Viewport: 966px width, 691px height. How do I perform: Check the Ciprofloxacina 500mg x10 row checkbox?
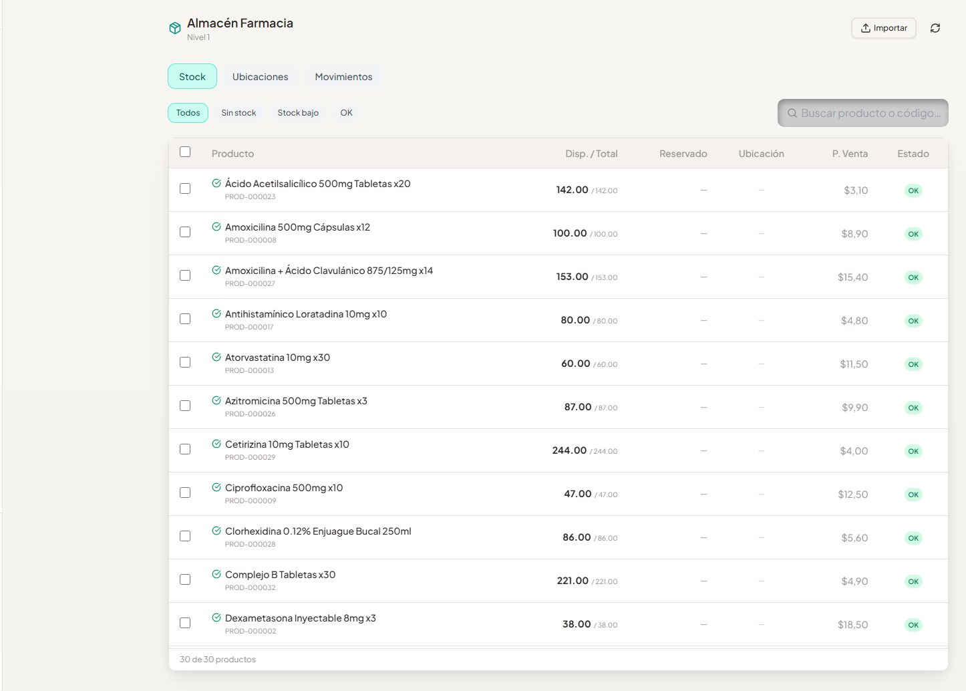click(x=185, y=493)
